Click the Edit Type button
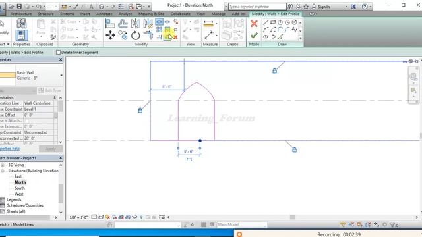 (x=50, y=90)
